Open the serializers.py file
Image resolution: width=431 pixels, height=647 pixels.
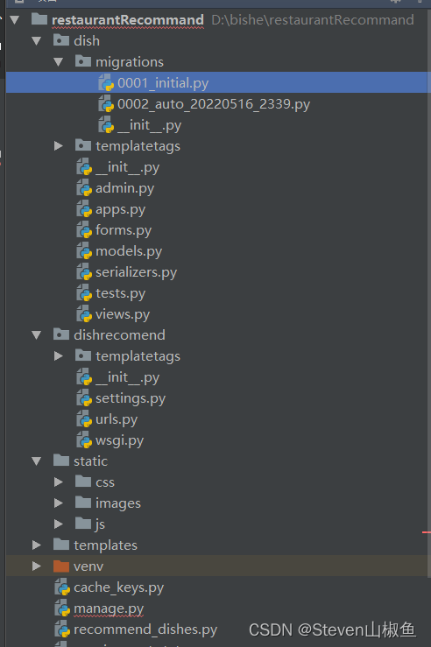136,272
